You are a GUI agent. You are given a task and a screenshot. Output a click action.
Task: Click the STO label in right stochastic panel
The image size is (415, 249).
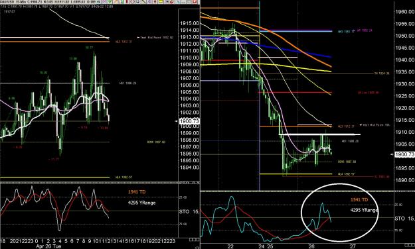coord(400,219)
